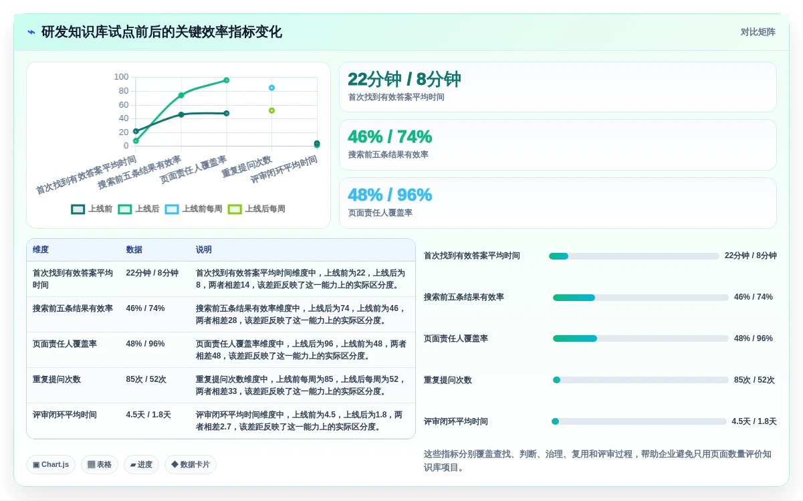This screenshot has width=803, height=501.
Task: Toggle the 上线后每周 legend item
Action: click(257, 209)
